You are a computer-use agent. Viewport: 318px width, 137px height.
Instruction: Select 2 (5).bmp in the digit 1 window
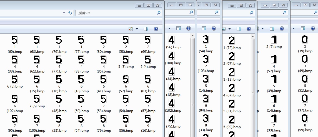274,39
